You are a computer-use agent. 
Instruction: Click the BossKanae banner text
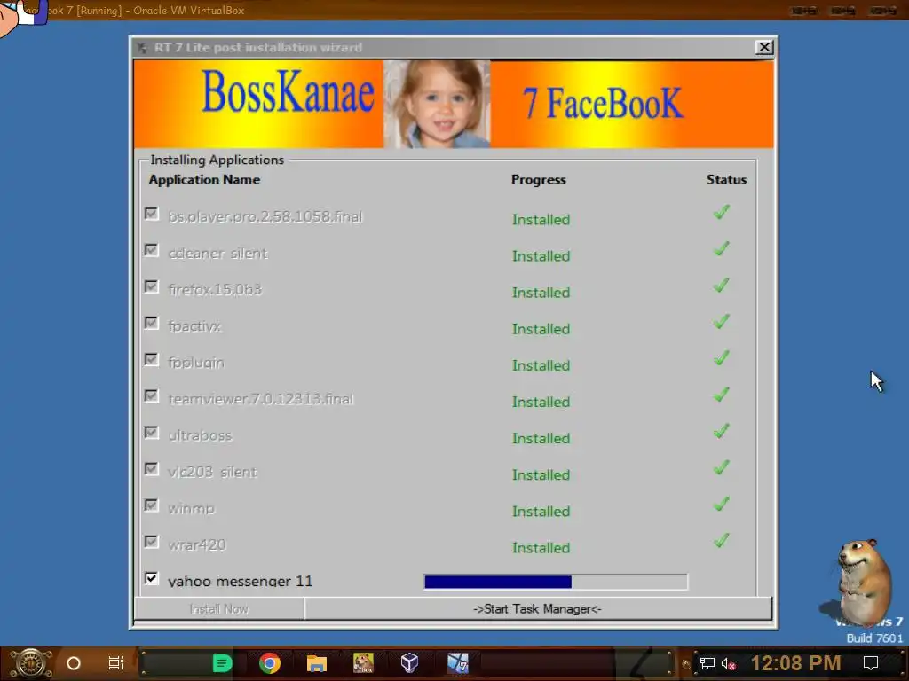point(289,92)
